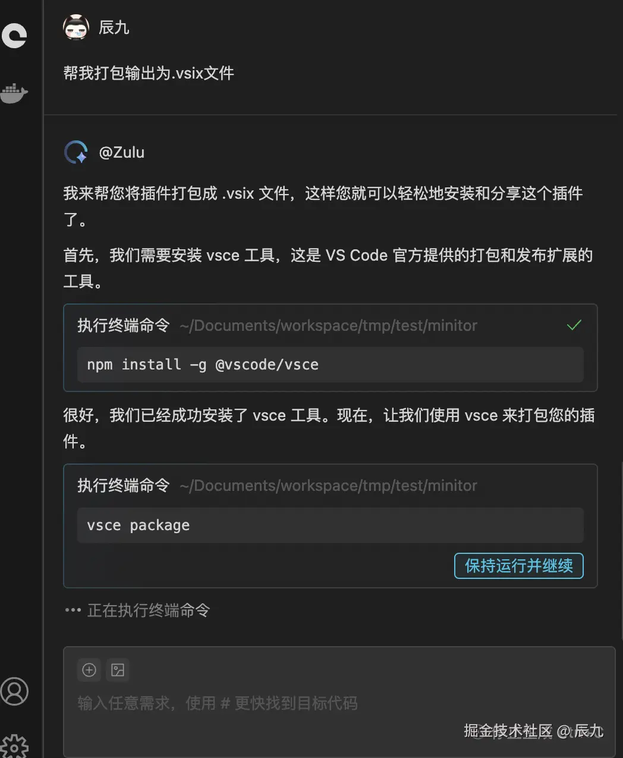Click the Zulu agent avatar icon
The image size is (623, 758).
click(x=76, y=152)
